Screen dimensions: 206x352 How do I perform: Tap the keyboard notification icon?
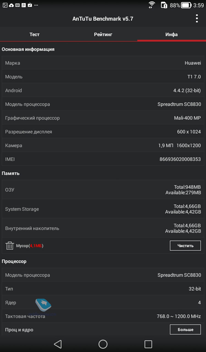[17, 5]
